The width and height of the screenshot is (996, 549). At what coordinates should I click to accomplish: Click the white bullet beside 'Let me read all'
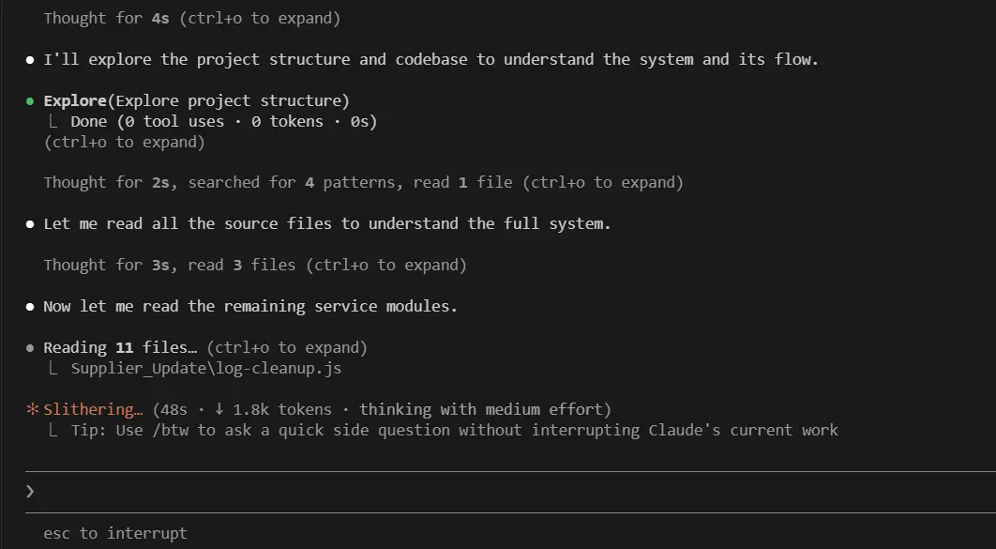[30, 224]
